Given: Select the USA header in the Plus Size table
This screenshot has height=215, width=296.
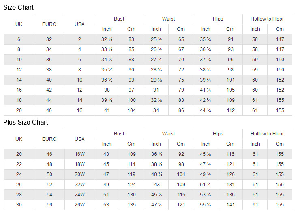Looking at the screenshot, I should tap(79, 139).
